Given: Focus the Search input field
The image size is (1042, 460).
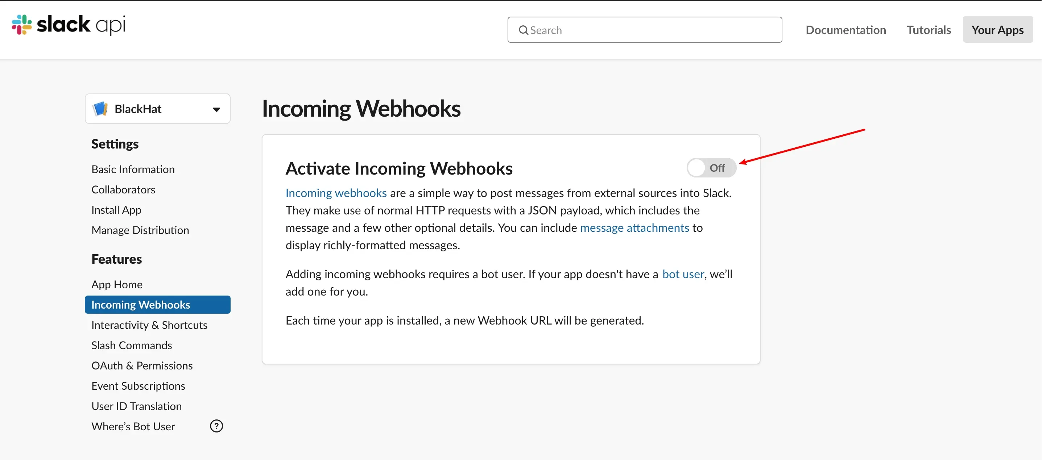Looking at the screenshot, I should [x=644, y=29].
